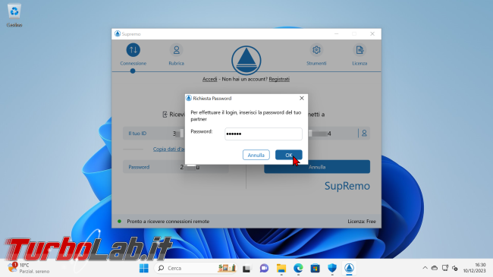Click the taskbar Cerca search box
This screenshot has width=493, height=277.
[x=196, y=268]
